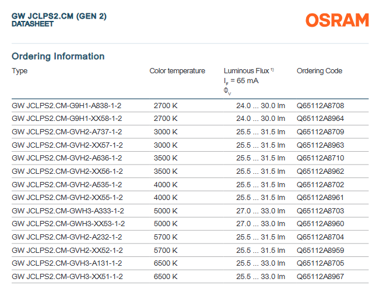Select type GW JCLPS2.CM-GVH2-A737-1-2
The height and width of the screenshot is (293, 379).
click(x=66, y=132)
